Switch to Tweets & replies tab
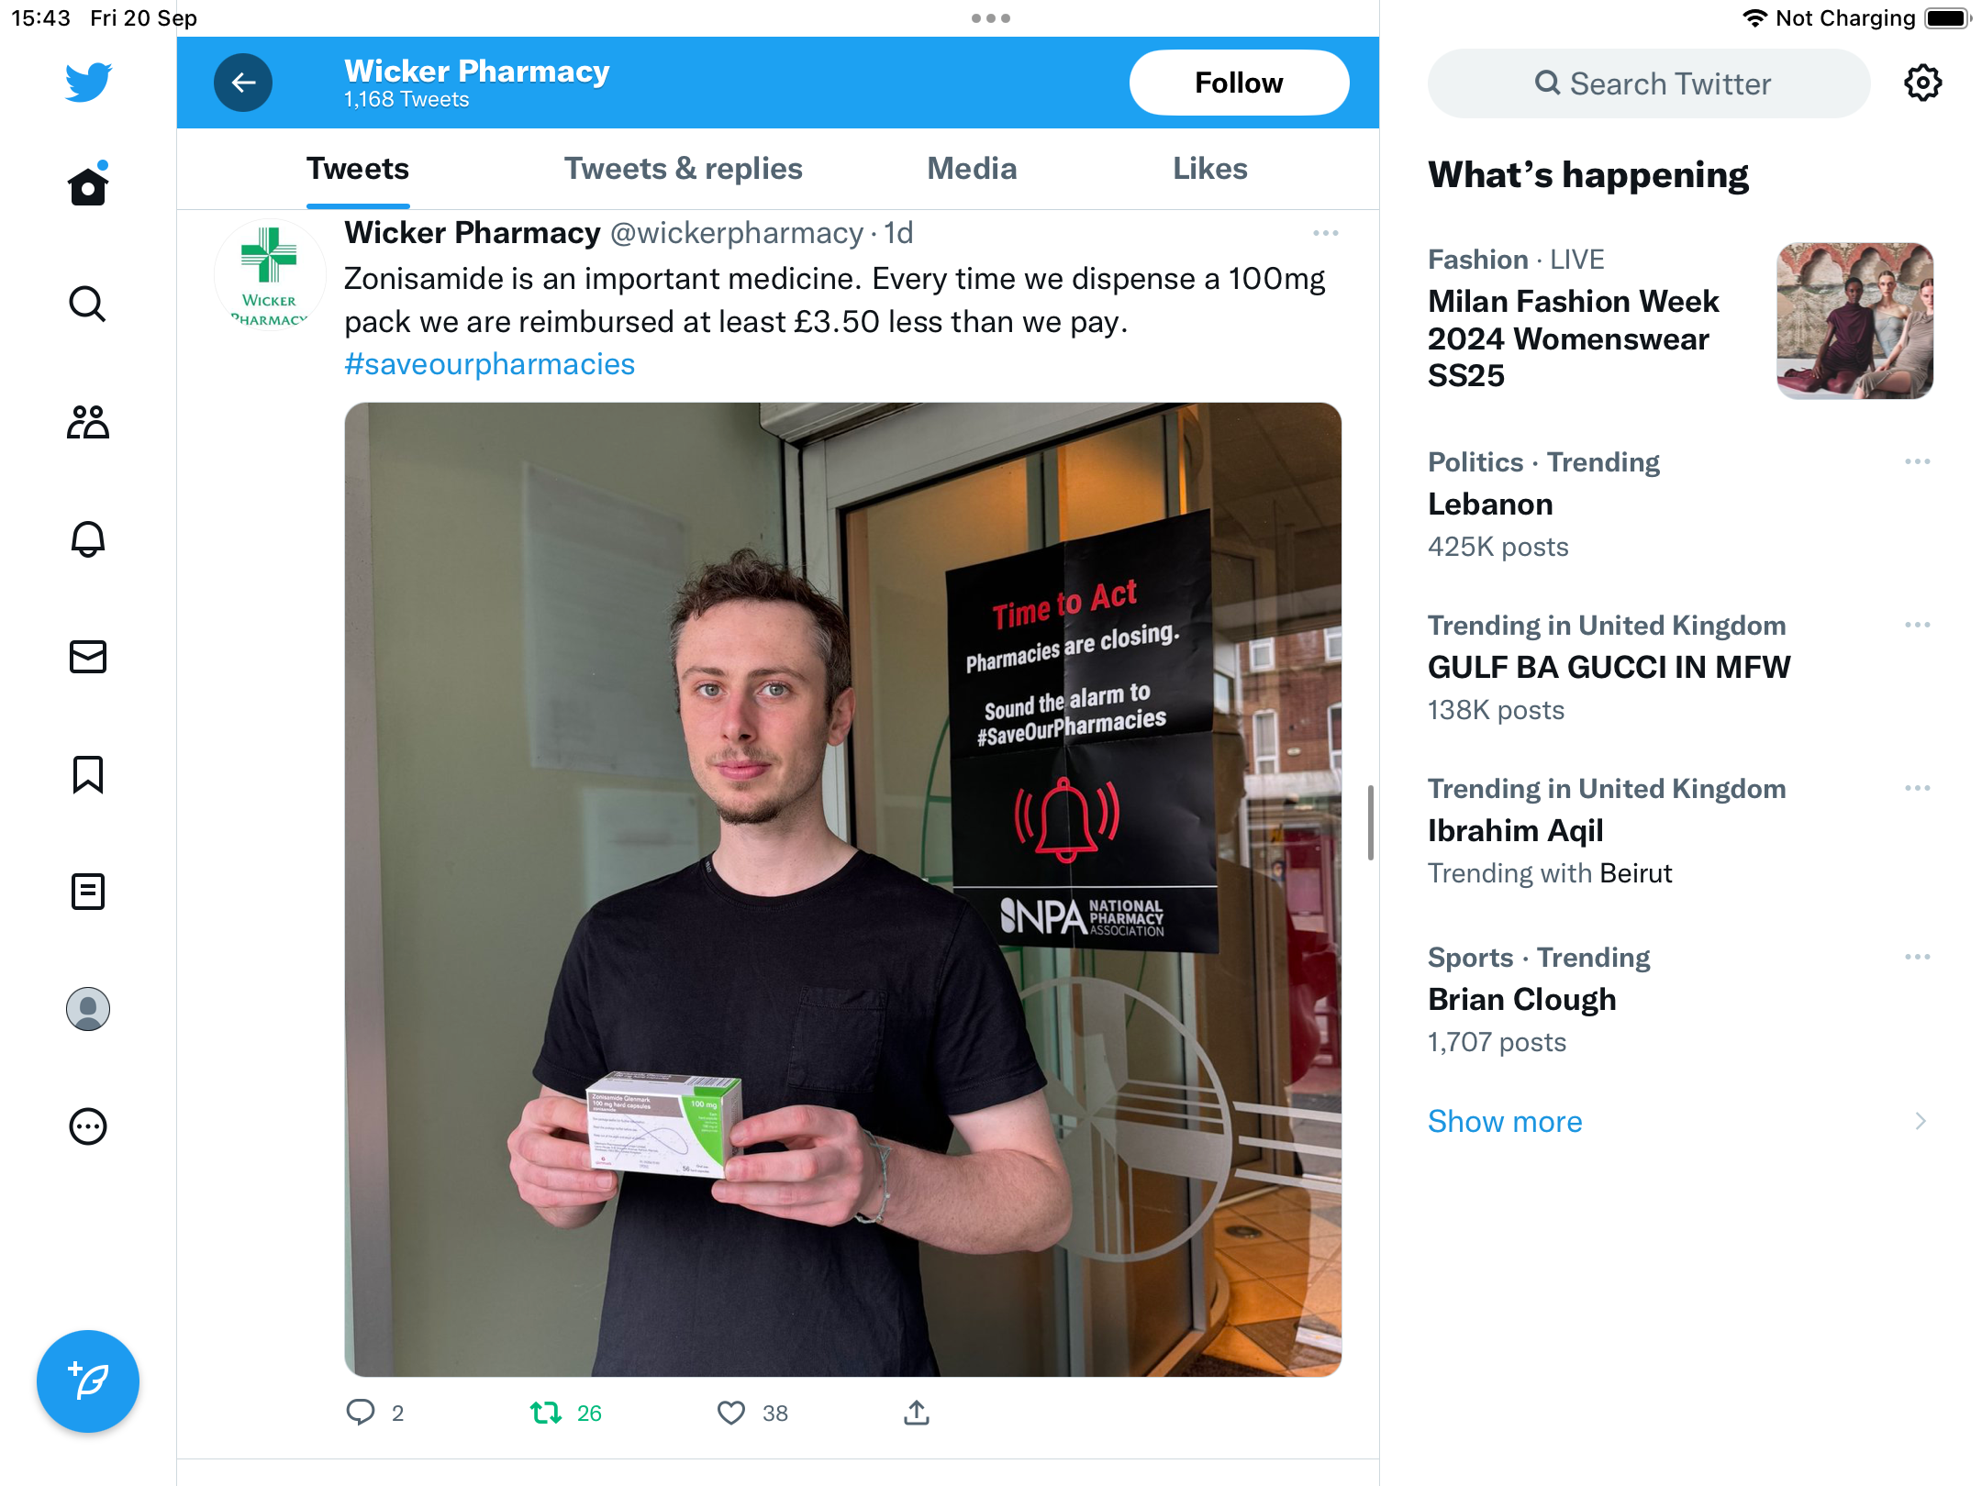Viewport: 1982px width, 1486px height. point(684,169)
